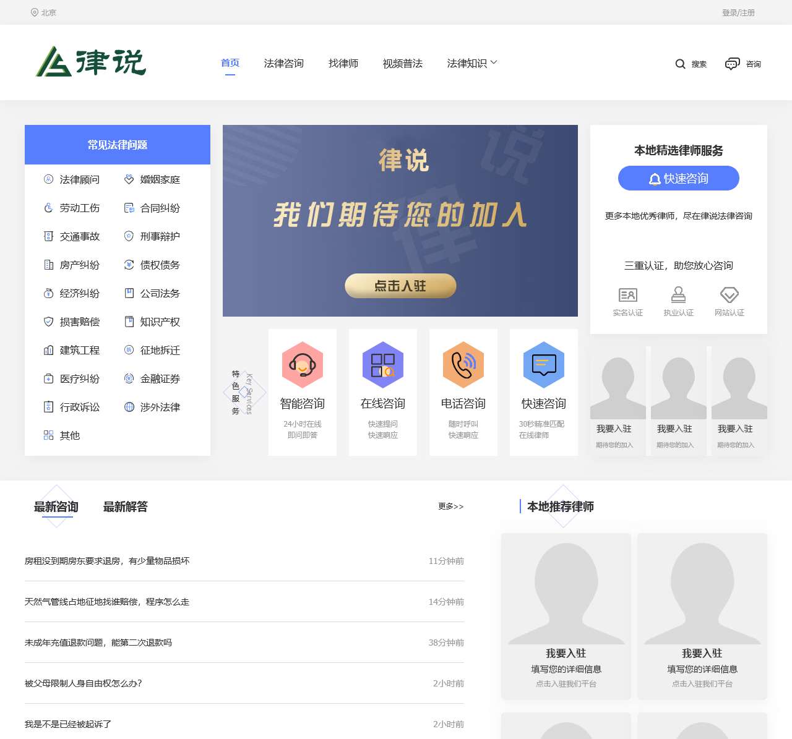Click the 交通事故 category icon
This screenshot has width=792, height=739.
49,236
